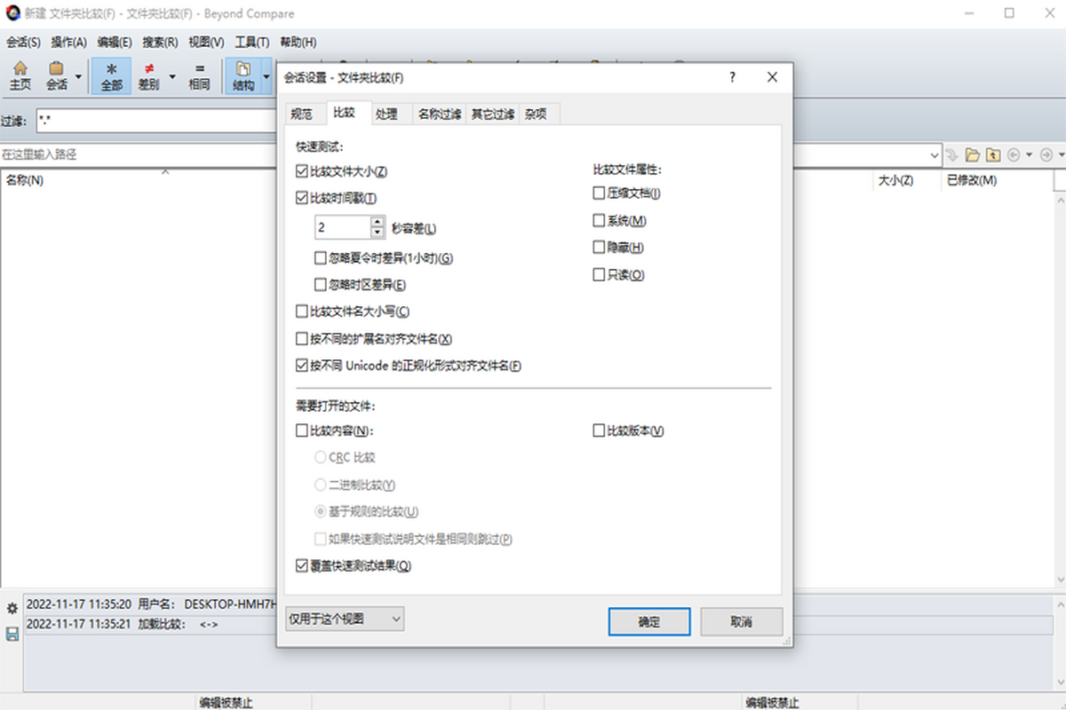Image resolution: width=1066 pixels, height=710 pixels.
Task: Tick the 比较内容 checkbox
Action: [x=302, y=431]
